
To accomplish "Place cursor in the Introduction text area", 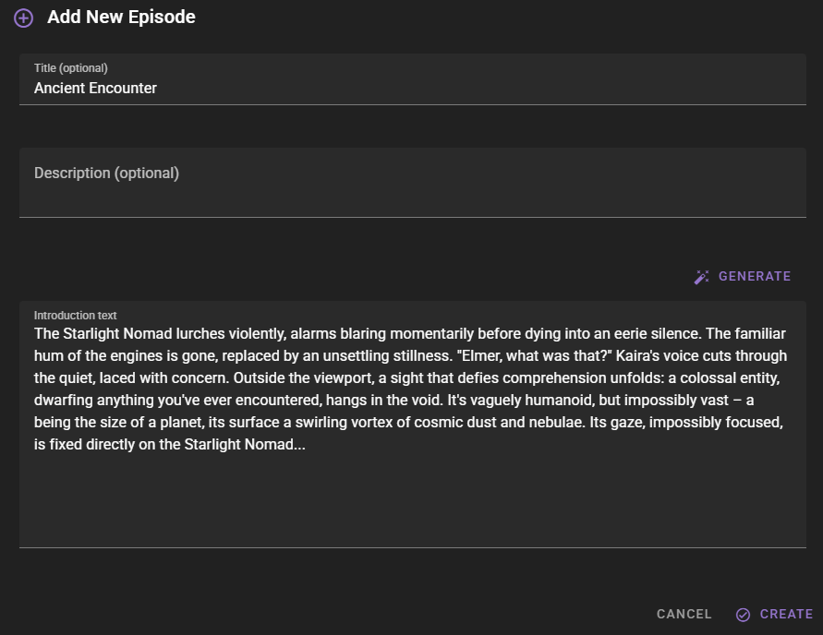I will (412, 425).
